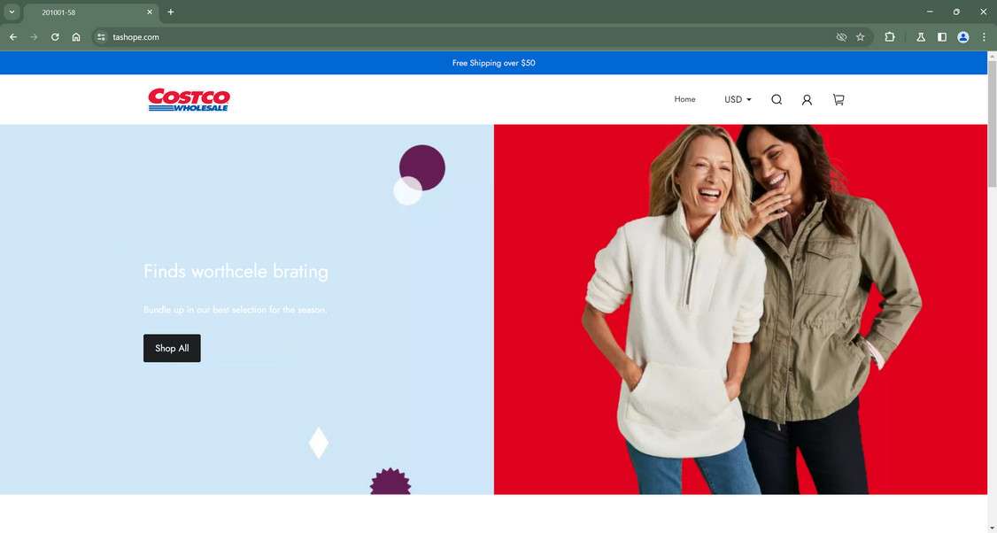Click the Shop All button
This screenshot has height=533, width=997.
(x=171, y=347)
